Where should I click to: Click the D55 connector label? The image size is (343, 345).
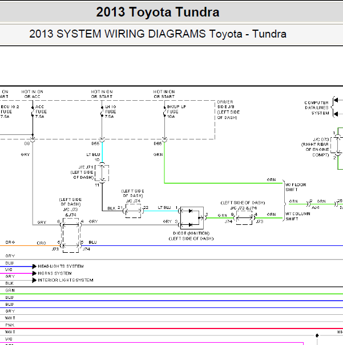coord(95,143)
